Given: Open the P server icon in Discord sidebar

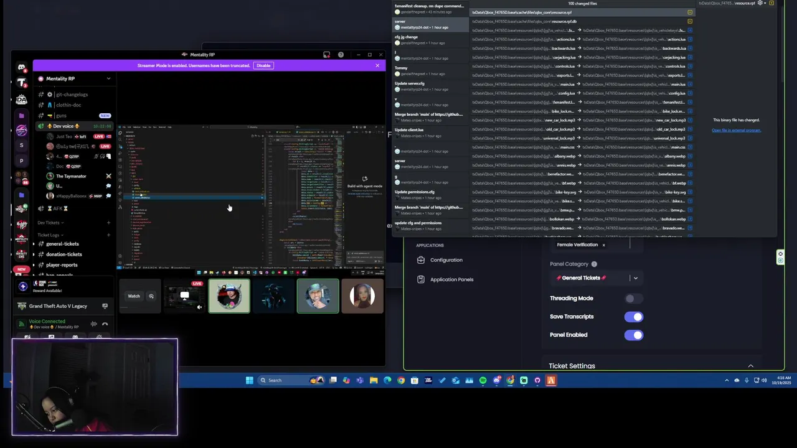Looking at the screenshot, I should [22, 161].
